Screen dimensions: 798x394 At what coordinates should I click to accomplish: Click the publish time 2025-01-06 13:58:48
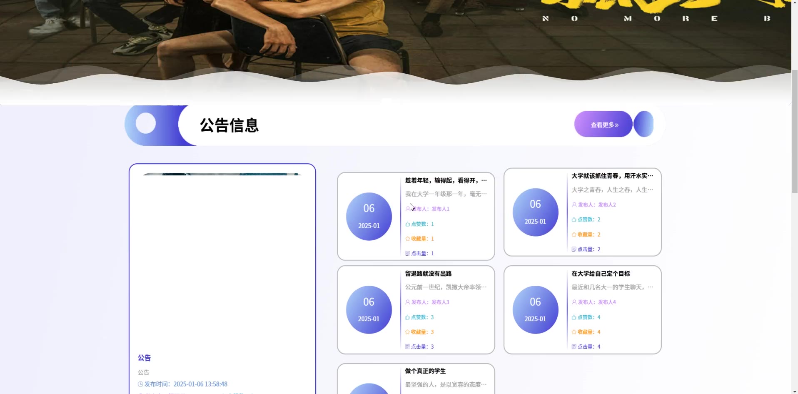[200, 384]
